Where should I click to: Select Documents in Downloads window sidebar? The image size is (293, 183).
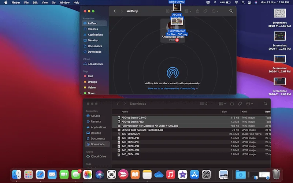tap(97, 139)
